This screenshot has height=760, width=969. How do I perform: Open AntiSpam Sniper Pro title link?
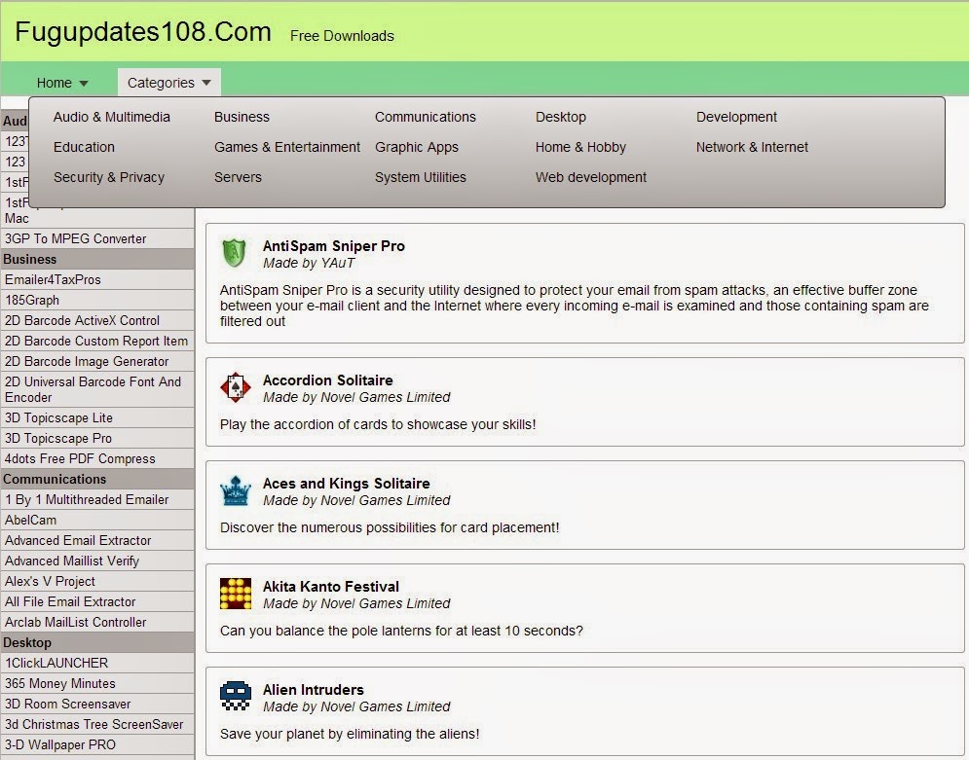coord(334,246)
